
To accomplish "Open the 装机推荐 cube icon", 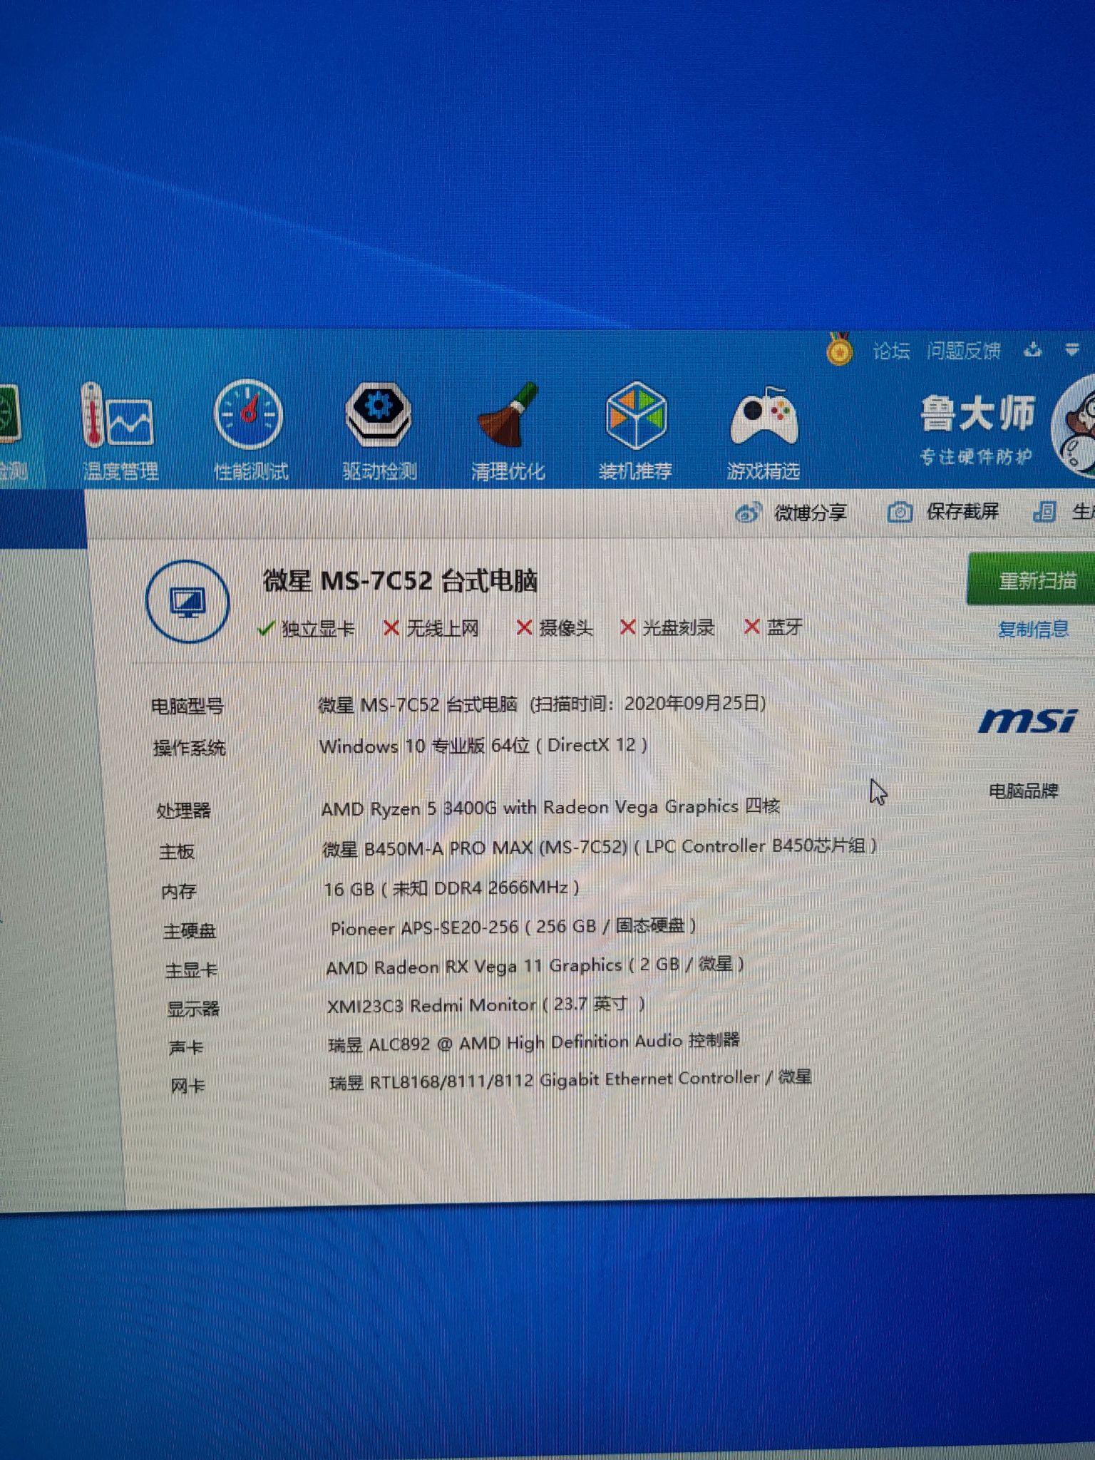I will 635,430.
